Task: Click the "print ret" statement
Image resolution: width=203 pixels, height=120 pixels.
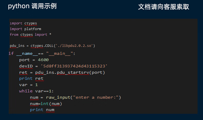Action: point(31,78)
